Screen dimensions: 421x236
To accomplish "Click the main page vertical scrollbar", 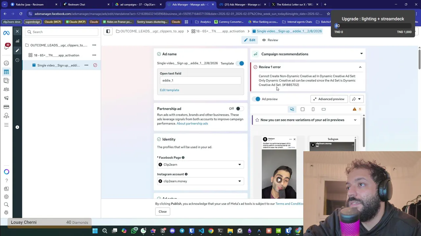I will click(419, 59).
